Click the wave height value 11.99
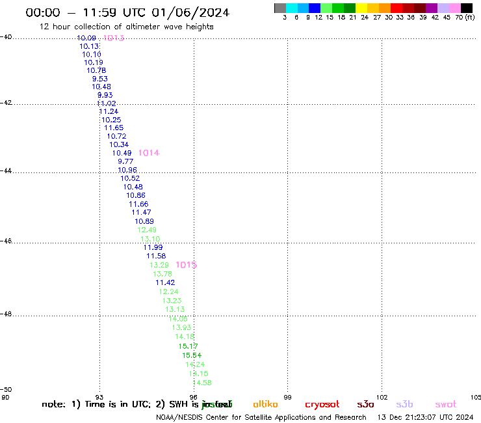481x423 pixels. point(153,247)
